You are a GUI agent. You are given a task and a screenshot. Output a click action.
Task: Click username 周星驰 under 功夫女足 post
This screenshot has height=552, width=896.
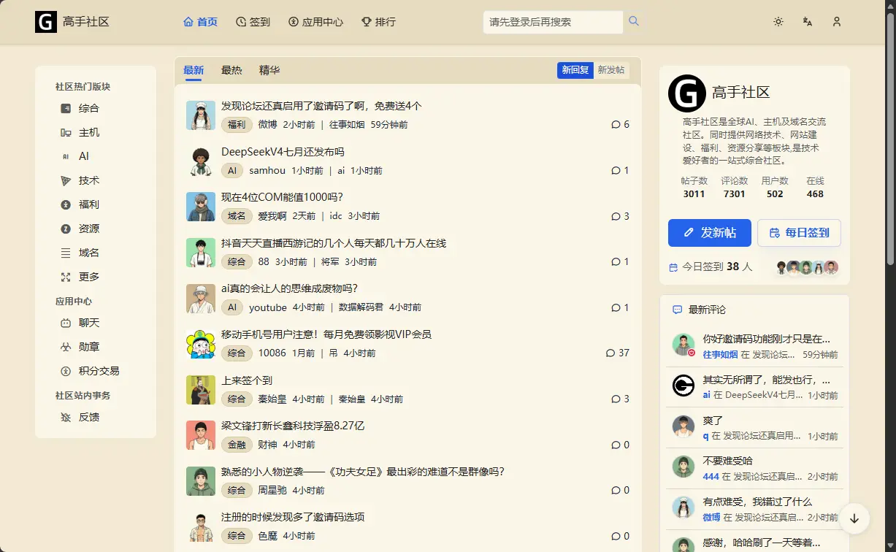click(x=272, y=491)
